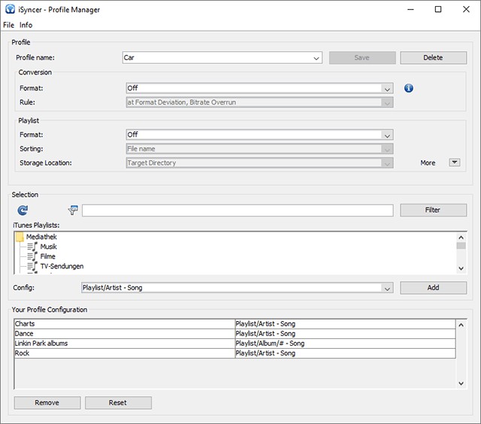Image resolution: width=481 pixels, height=424 pixels.
Task: Open the Config dropdown list
Action: [x=387, y=288]
